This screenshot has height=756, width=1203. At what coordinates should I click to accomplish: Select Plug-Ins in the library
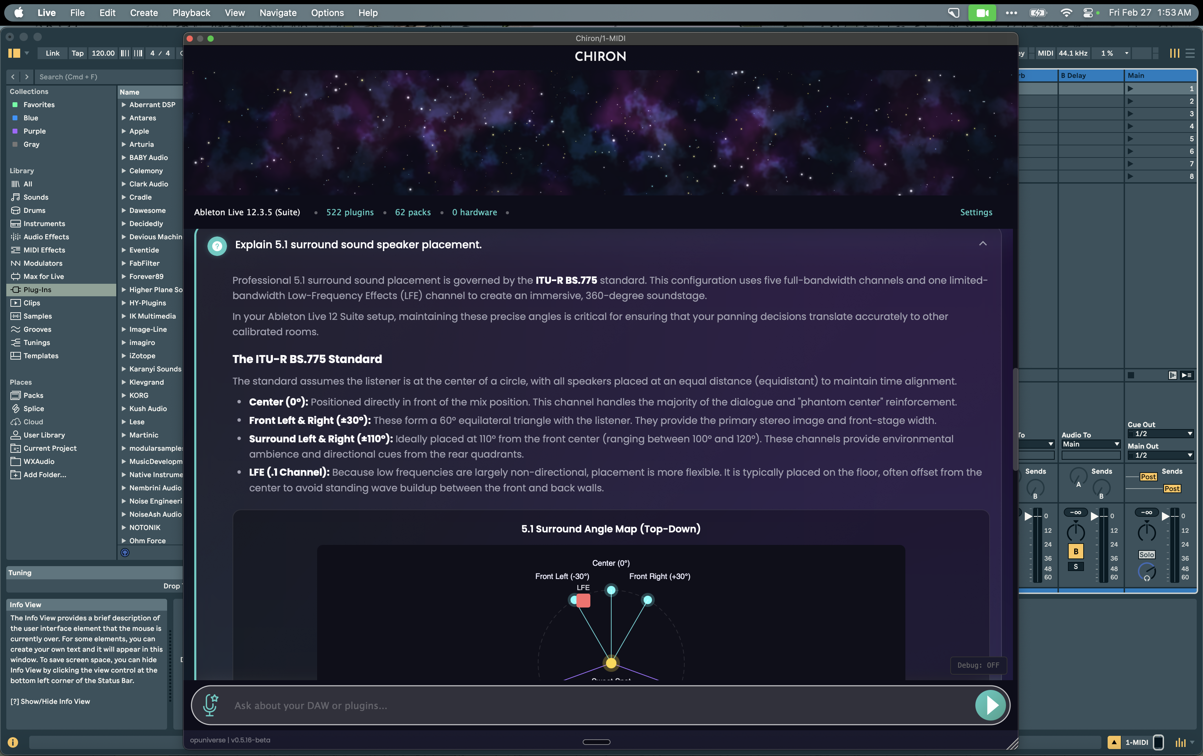62,290
